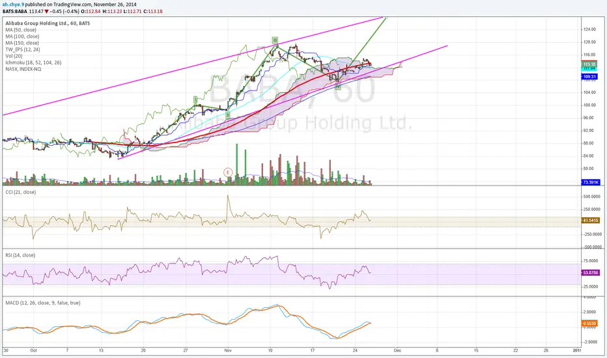
Task: Click the 17 date on the time axis
Action: [313, 350]
